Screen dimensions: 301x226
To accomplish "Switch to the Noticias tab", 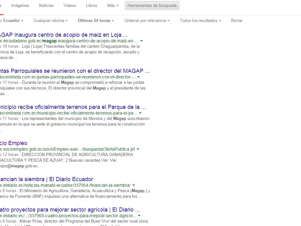I will pos(46,6).
